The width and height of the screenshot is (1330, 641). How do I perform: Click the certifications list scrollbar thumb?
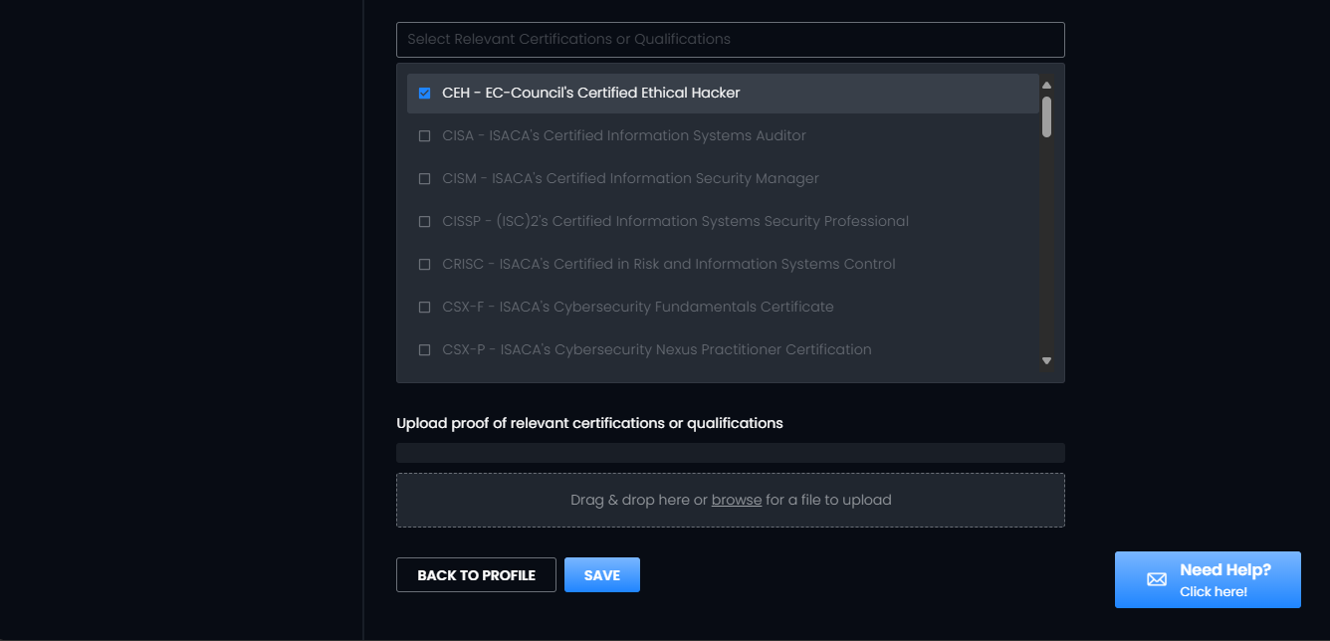point(1046,116)
